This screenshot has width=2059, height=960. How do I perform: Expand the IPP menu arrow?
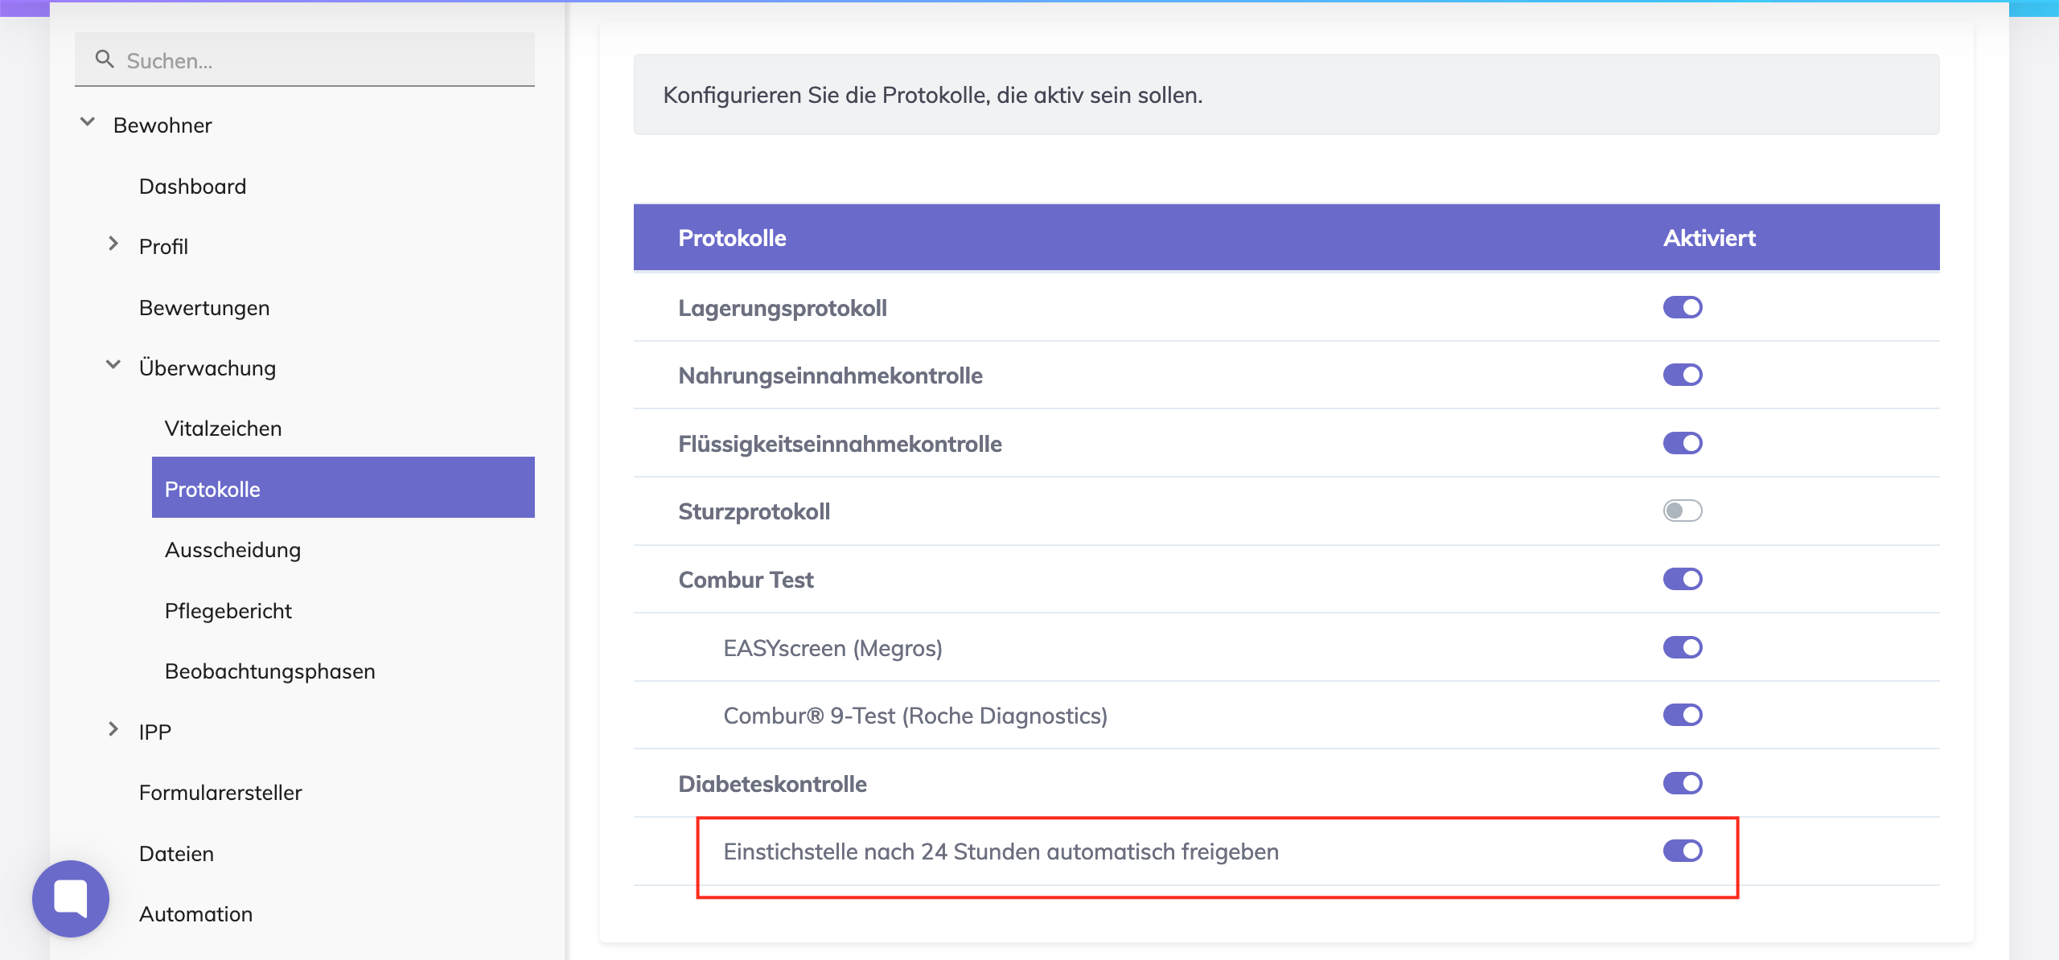pos(113,730)
